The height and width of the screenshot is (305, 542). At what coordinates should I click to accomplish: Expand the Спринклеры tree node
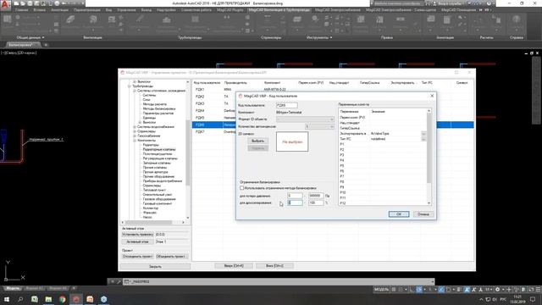pyautogui.click(x=135, y=131)
